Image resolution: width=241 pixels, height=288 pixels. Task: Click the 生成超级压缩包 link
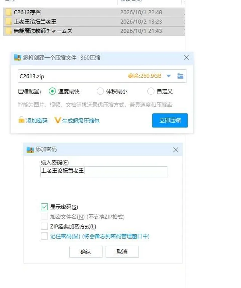[81, 121]
